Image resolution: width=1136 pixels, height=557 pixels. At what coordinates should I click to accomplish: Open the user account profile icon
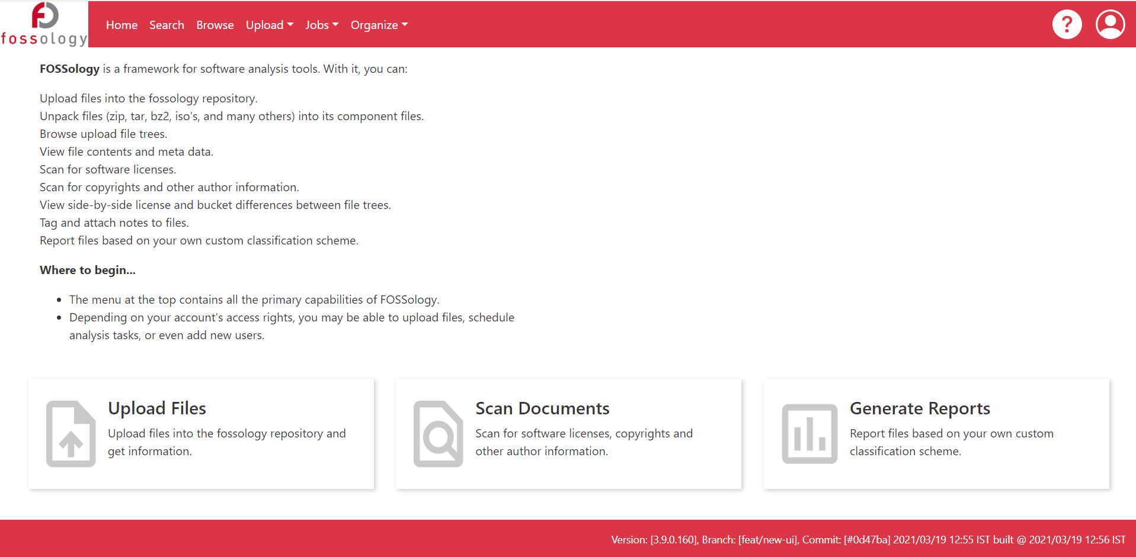pos(1110,24)
